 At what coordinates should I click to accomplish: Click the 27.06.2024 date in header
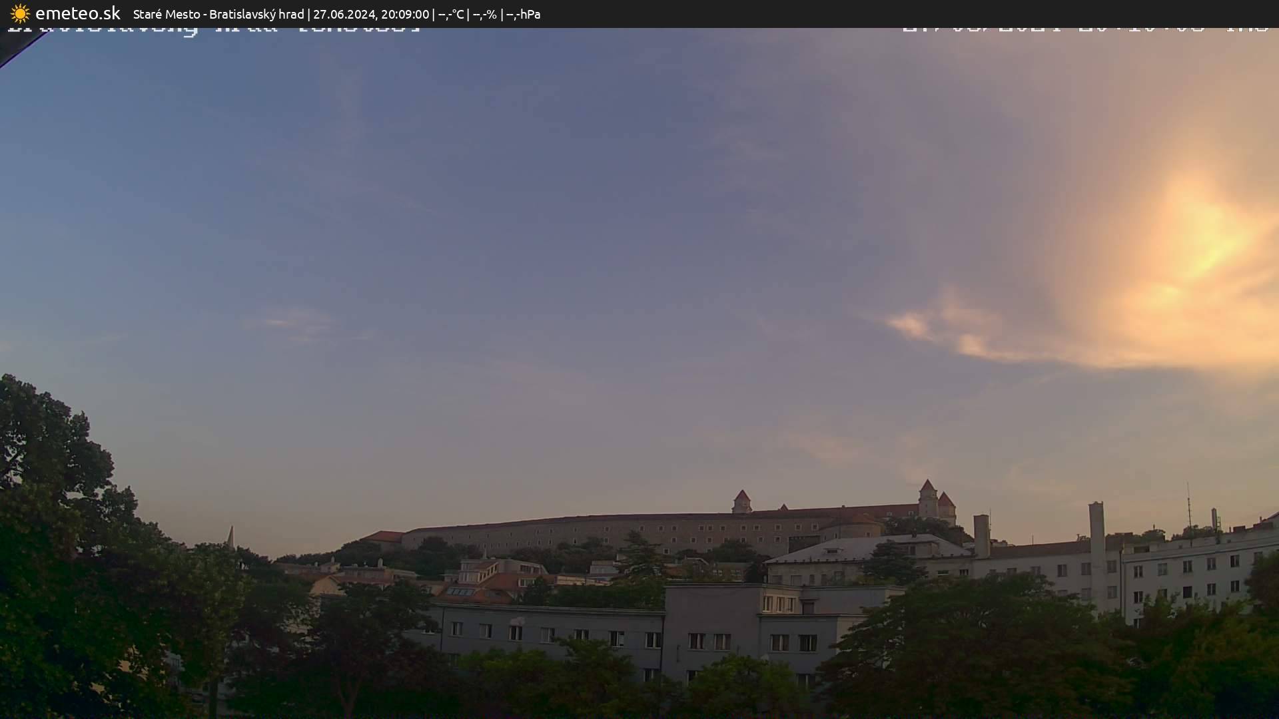tap(344, 14)
